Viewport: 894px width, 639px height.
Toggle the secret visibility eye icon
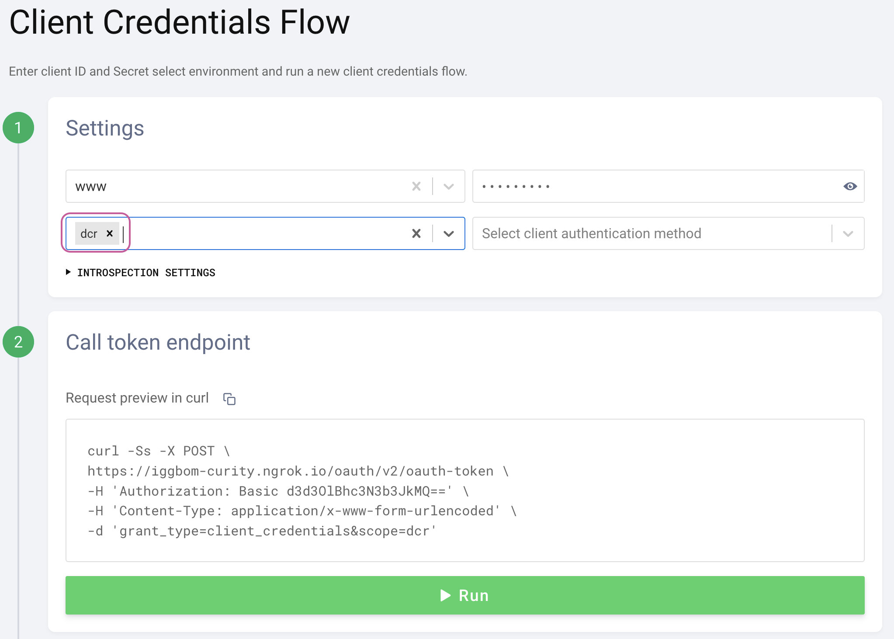849,186
